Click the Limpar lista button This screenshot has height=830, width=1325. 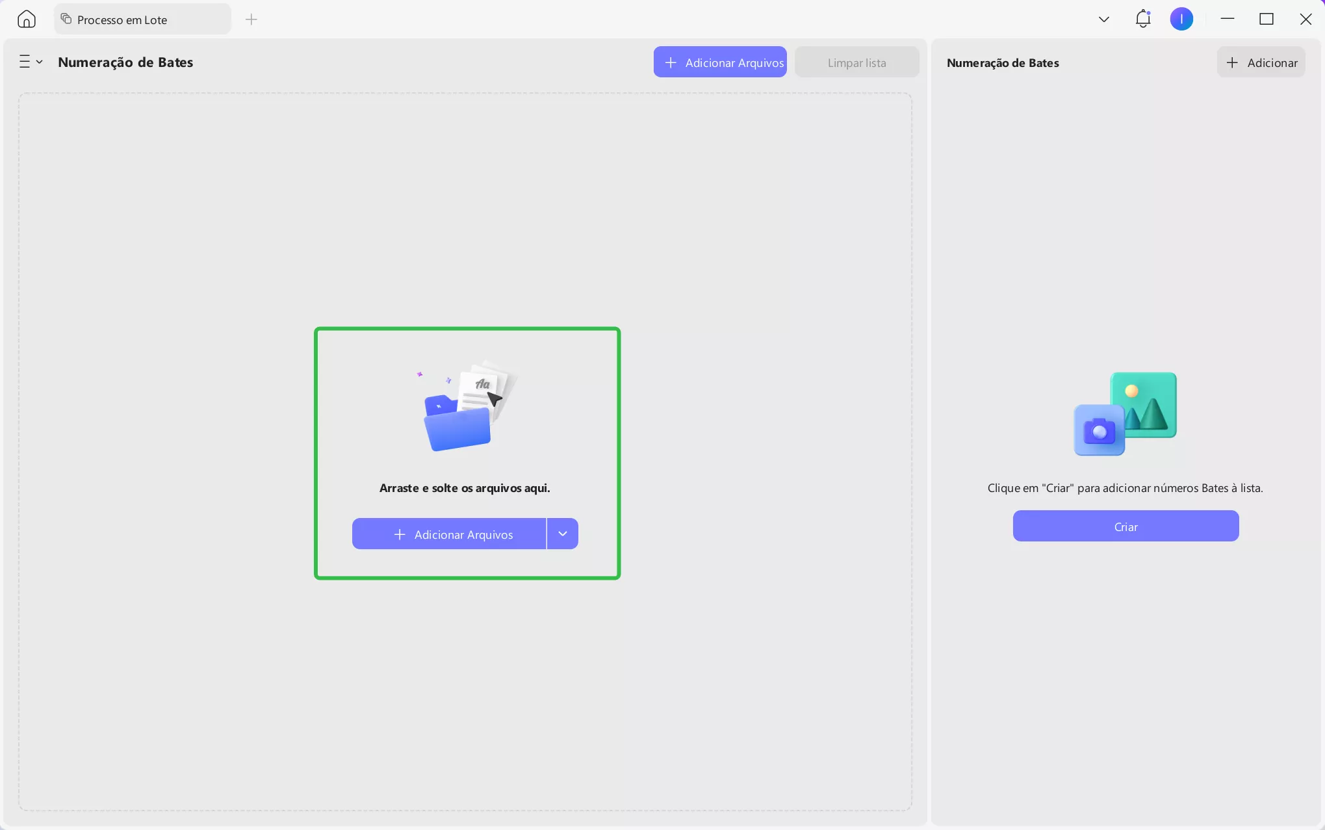856,62
